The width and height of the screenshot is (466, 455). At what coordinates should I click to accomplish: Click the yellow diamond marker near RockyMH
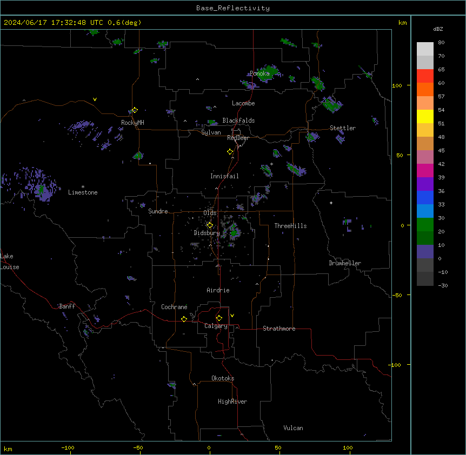[135, 110]
